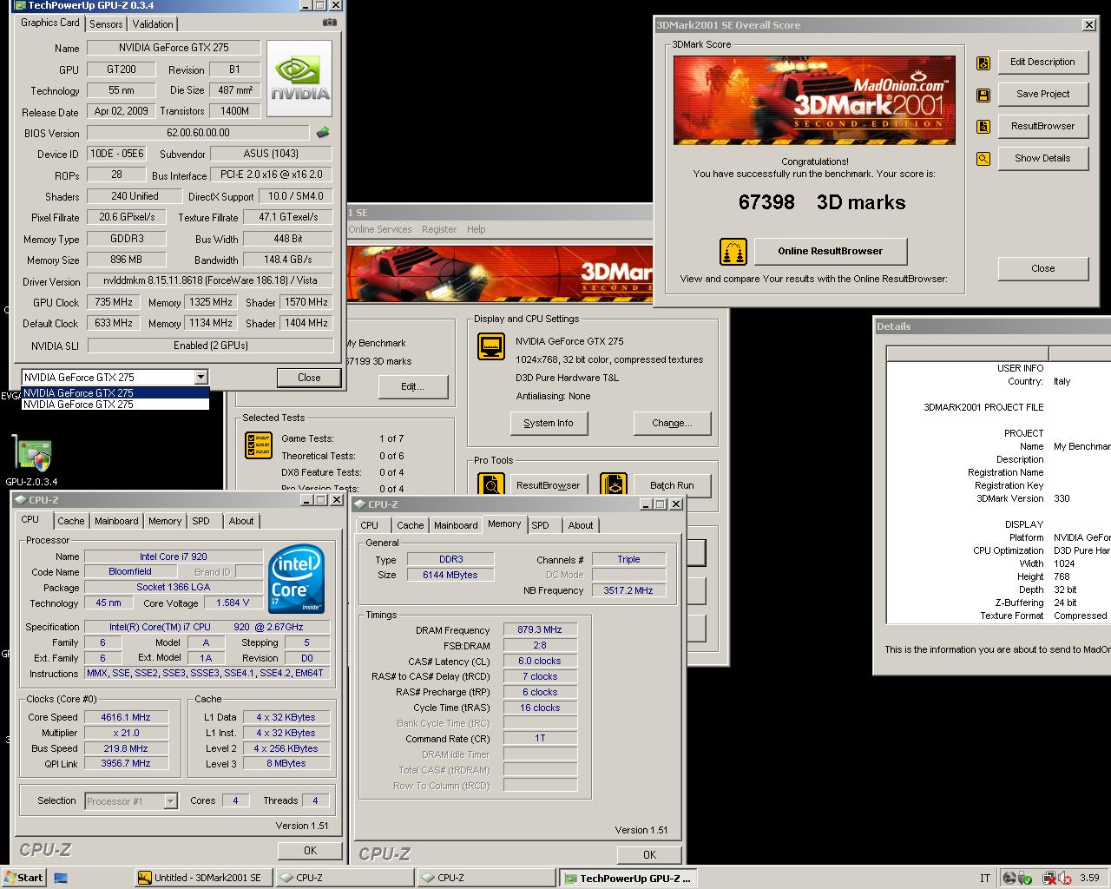Open the Graphics Card tab in GPU-Z

pos(50,23)
